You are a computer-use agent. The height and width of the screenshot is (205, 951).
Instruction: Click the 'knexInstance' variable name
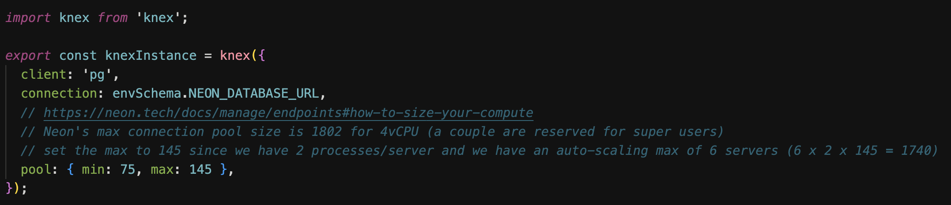coord(151,55)
